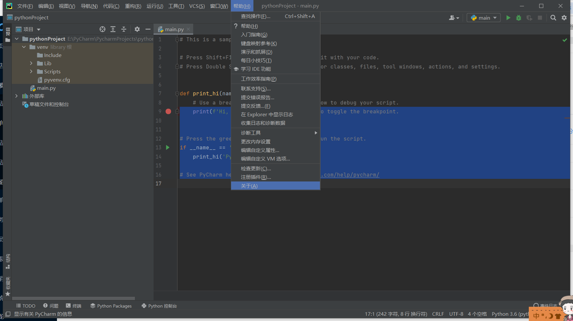Open the Python Packages tool window
573x321 pixels.
(x=111, y=306)
